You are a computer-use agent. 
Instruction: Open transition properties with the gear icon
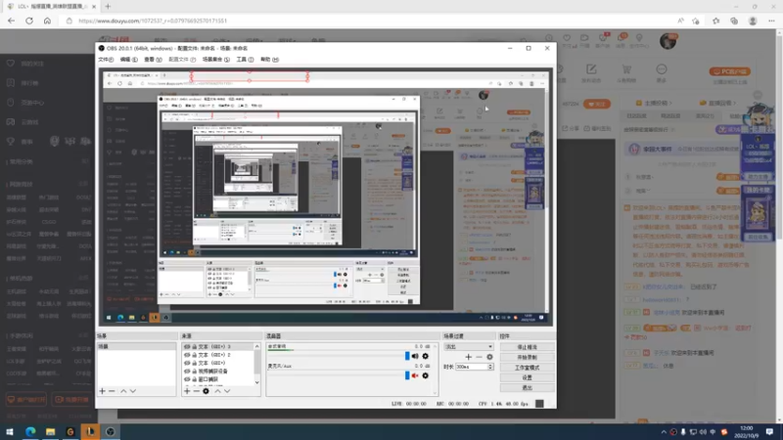pos(489,357)
